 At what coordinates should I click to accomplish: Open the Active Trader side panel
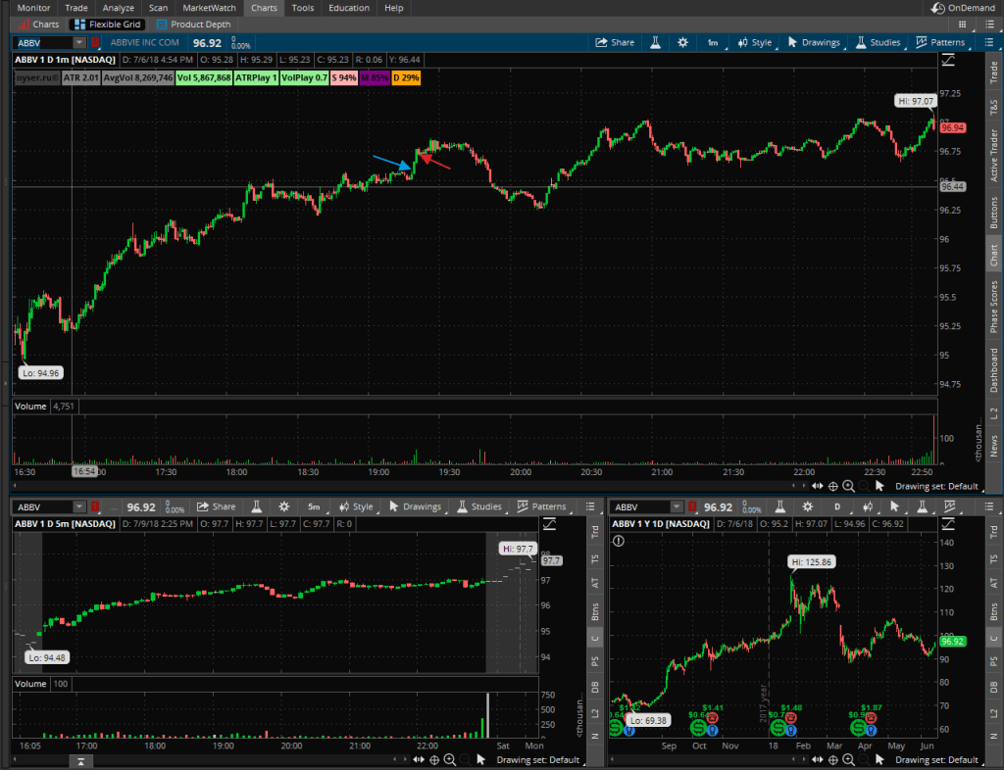994,157
